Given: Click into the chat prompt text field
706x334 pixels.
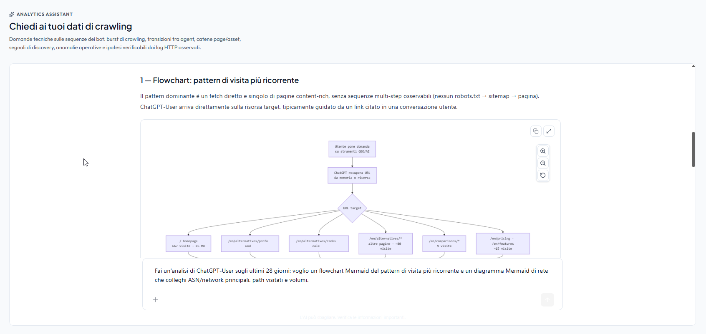Looking at the screenshot, I should [352, 275].
